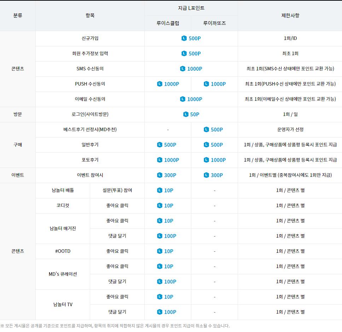
Task: Click the 루이까또즈 L icon in the 일반후기 row
Action: coord(206,145)
